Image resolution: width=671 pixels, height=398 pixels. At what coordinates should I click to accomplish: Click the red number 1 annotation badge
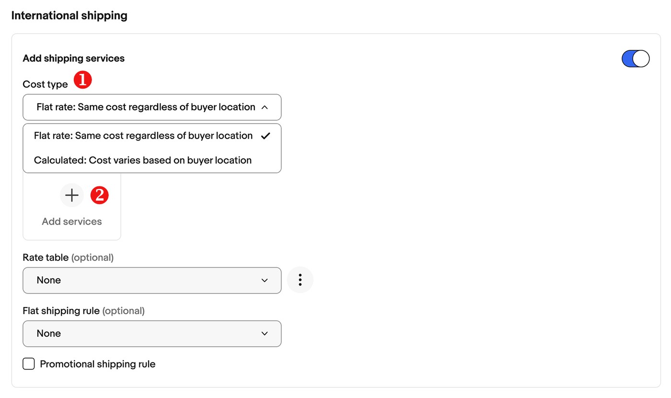(x=82, y=79)
